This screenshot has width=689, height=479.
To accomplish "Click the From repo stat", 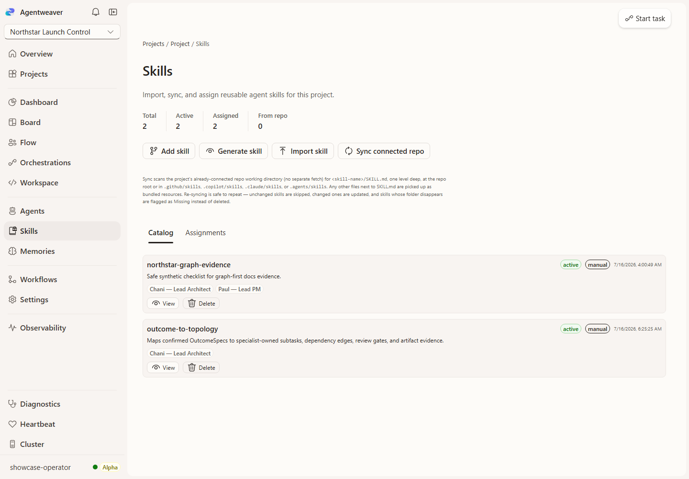I will point(273,121).
